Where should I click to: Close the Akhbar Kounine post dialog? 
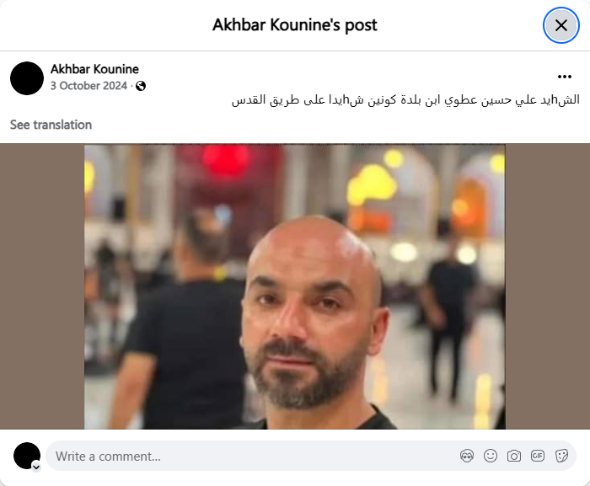point(561,25)
